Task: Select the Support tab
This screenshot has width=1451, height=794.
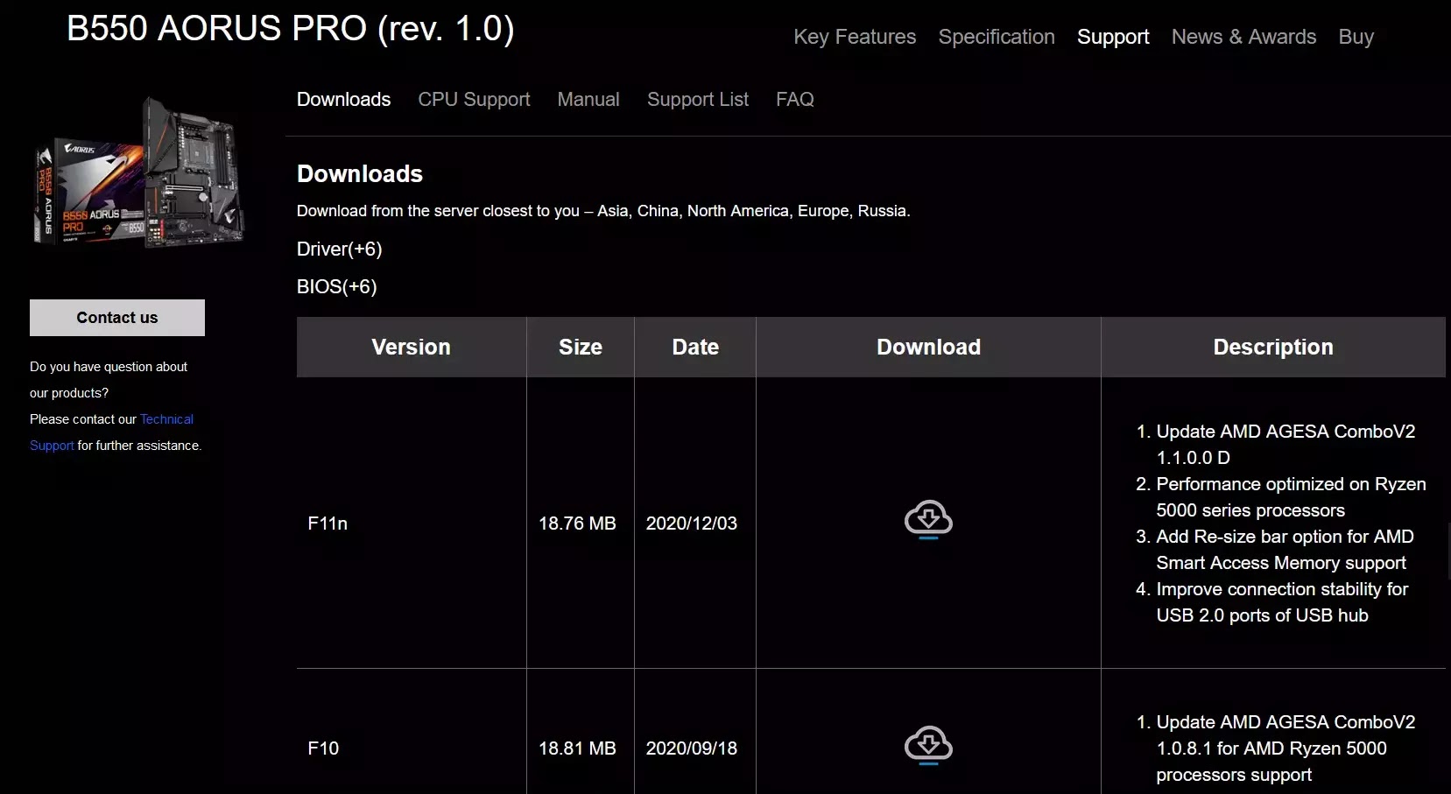Action: point(1113,37)
